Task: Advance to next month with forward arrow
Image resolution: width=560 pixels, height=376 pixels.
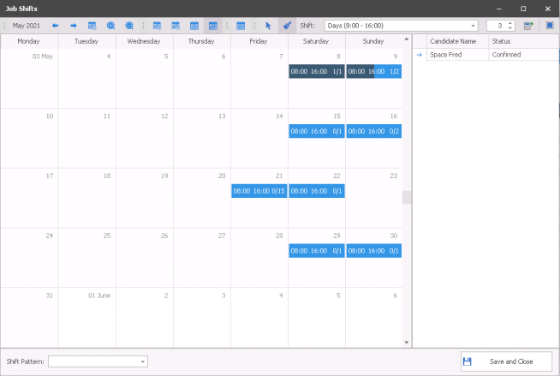Action: point(74,26)
